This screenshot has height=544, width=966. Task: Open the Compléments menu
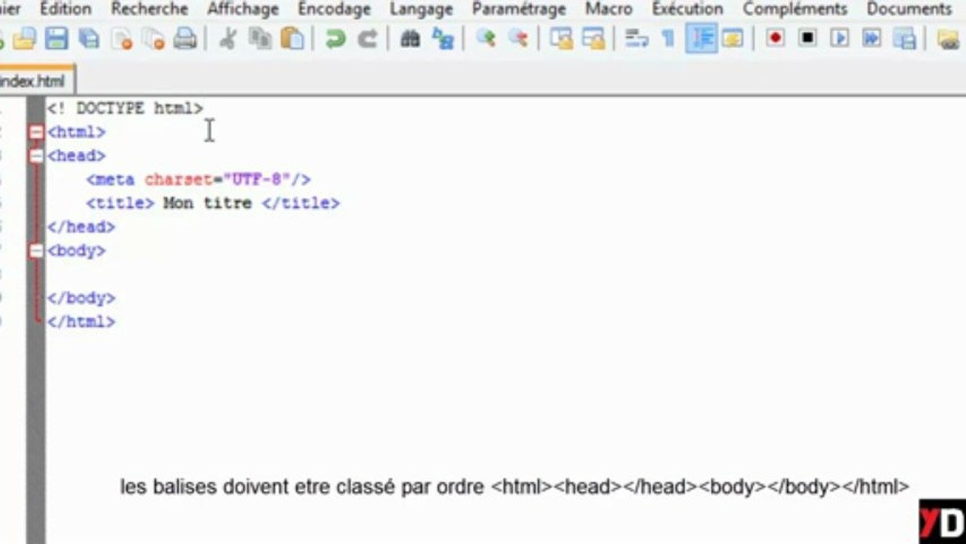click(795, 9)
